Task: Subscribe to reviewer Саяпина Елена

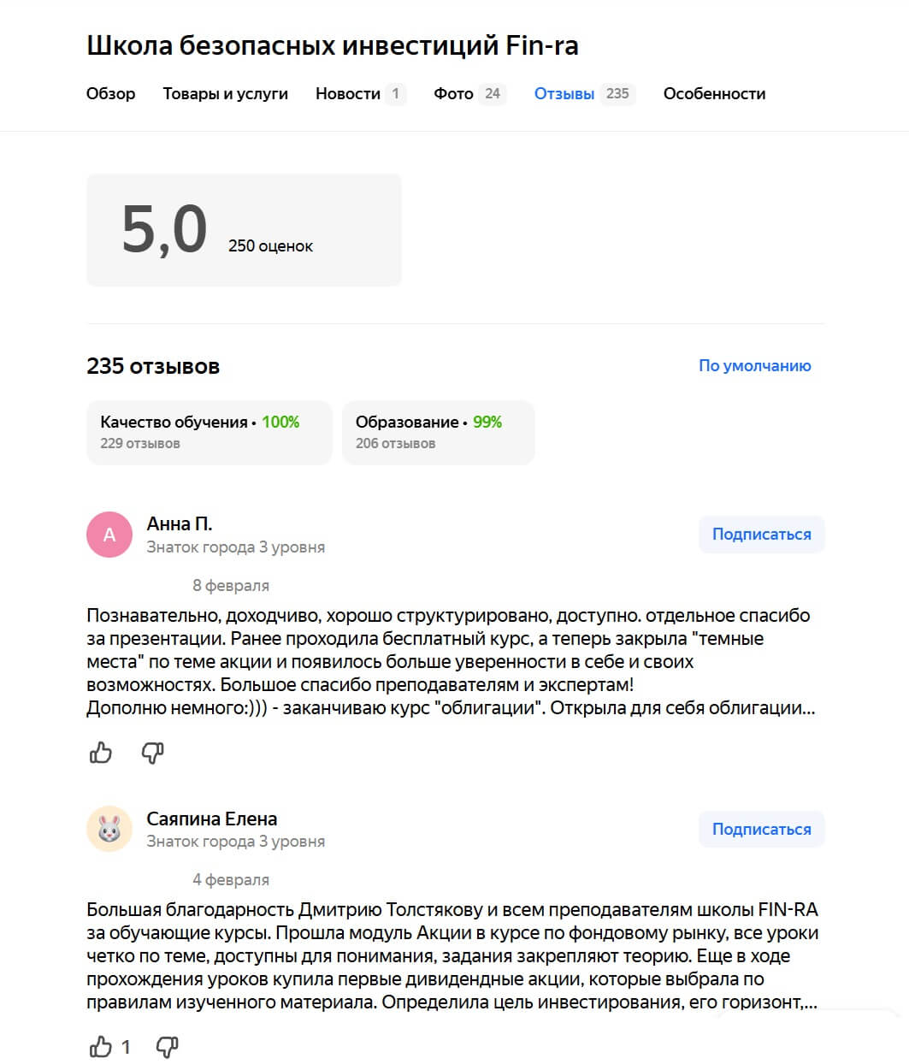Action: (761, 829)
